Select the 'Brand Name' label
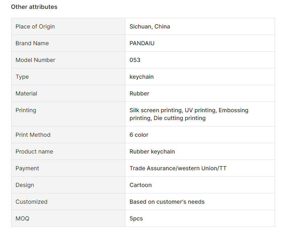The width and height of the screenshot is (290, 234). 32,43
